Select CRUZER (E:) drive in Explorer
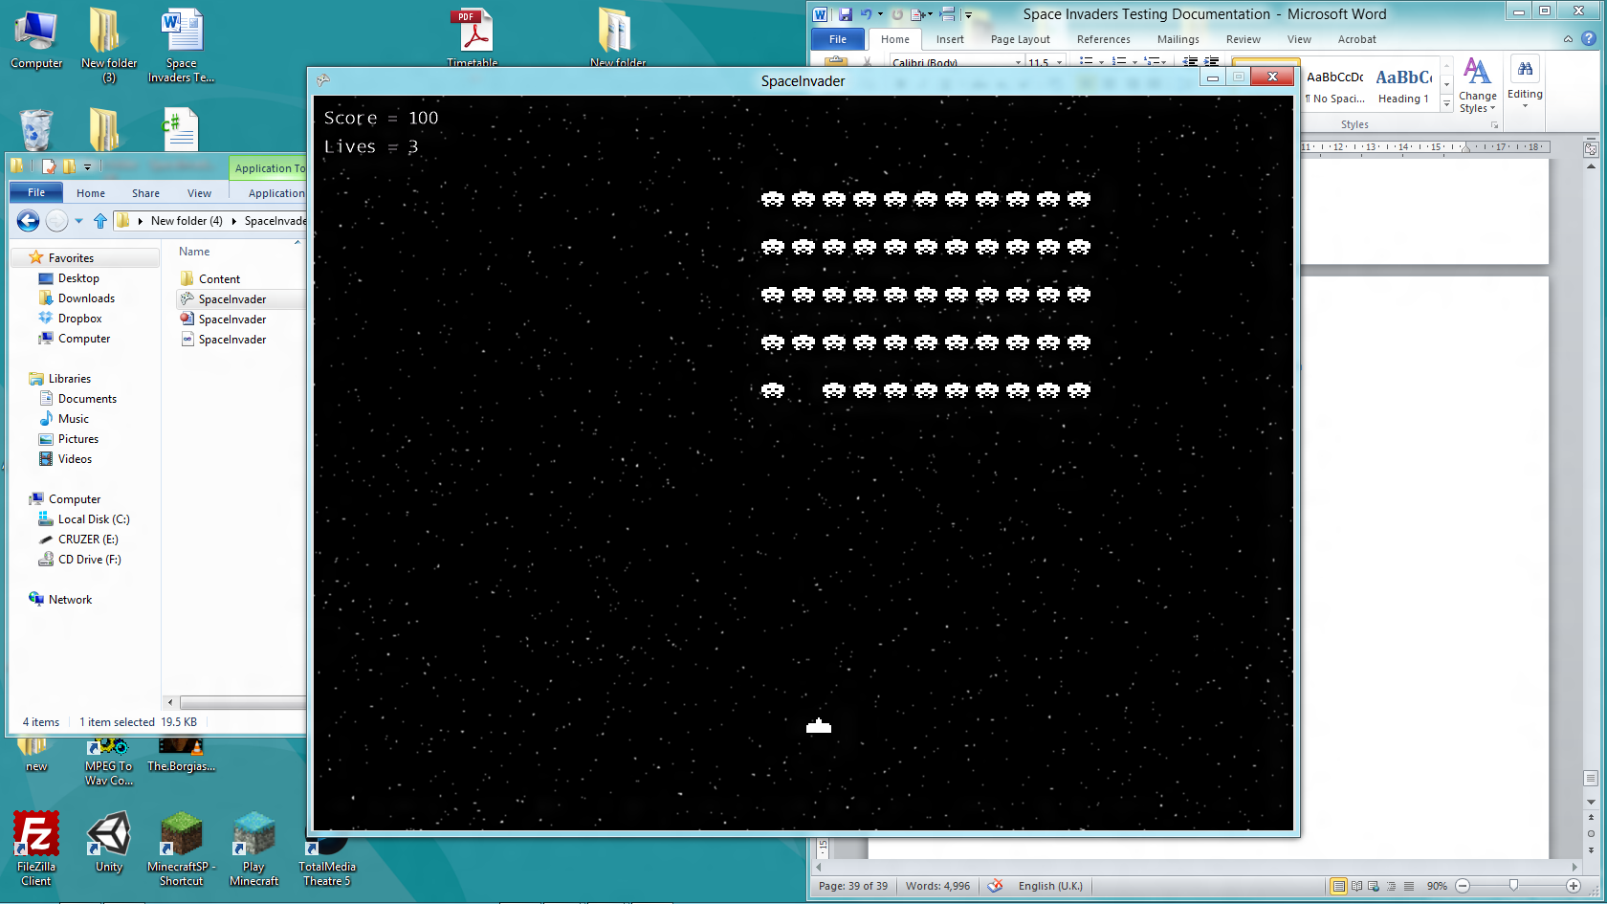1607x904 pixels. [87, 540]
